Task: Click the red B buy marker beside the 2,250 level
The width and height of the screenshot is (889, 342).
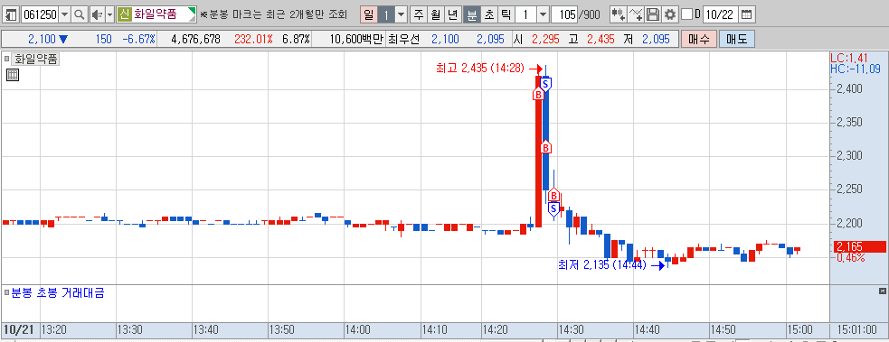Action: [x=553, y=196]
